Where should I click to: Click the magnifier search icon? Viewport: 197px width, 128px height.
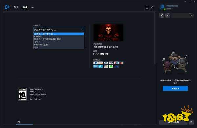[192, 15]
